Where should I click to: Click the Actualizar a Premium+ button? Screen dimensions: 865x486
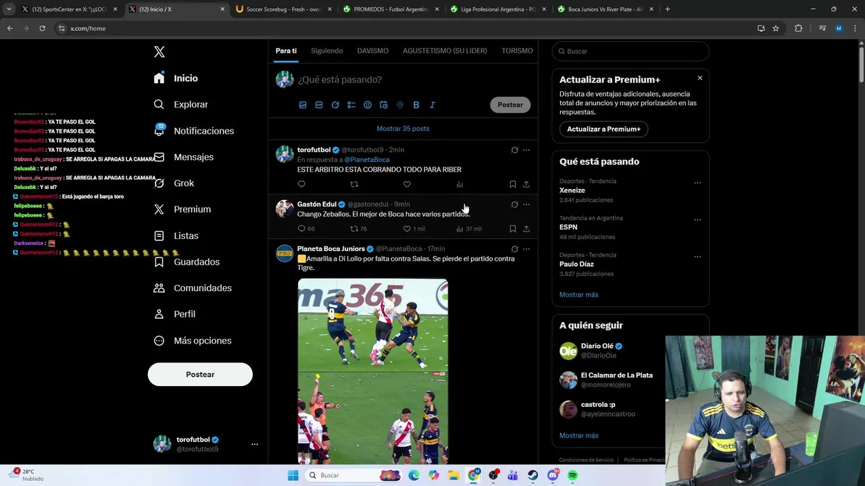(x=603, y=129)
